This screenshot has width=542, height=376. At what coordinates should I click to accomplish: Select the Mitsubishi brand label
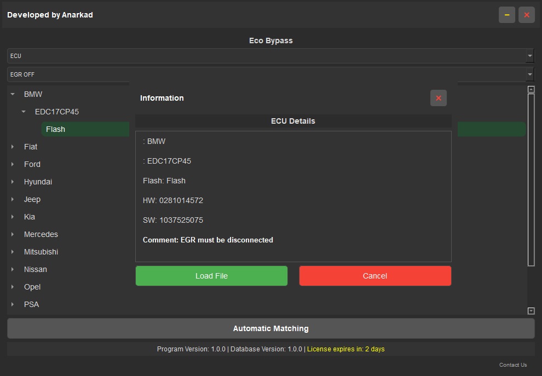click(x=41, y=252)
